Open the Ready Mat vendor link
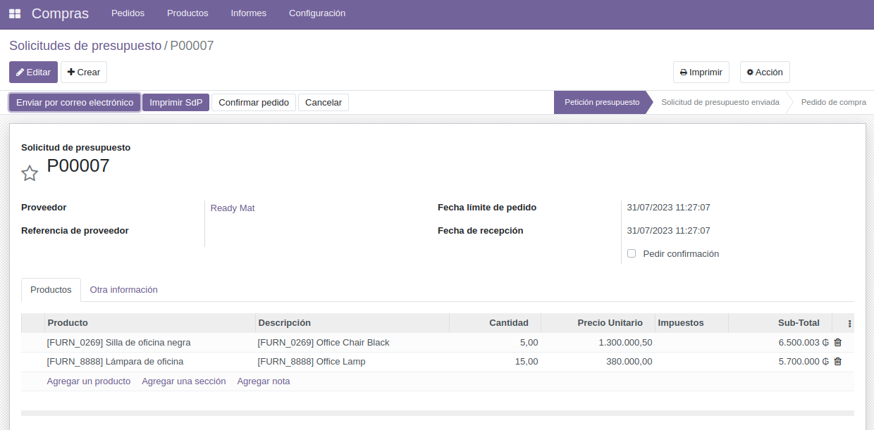874x430 pixels. [233, 207]
